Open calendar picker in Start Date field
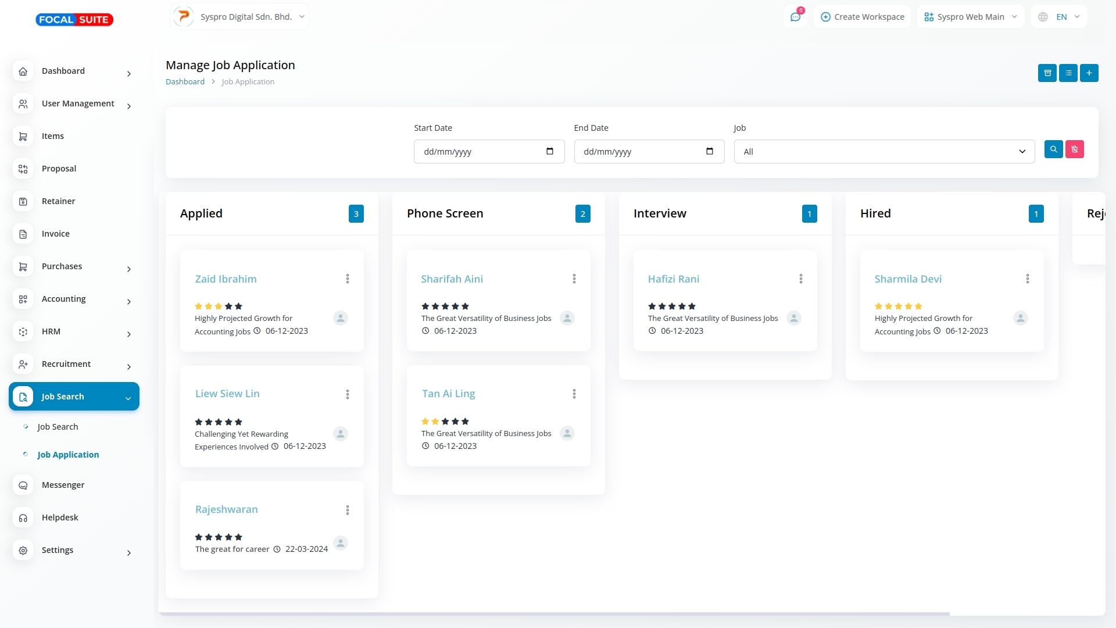1116x628 pixels. [549, 152]
